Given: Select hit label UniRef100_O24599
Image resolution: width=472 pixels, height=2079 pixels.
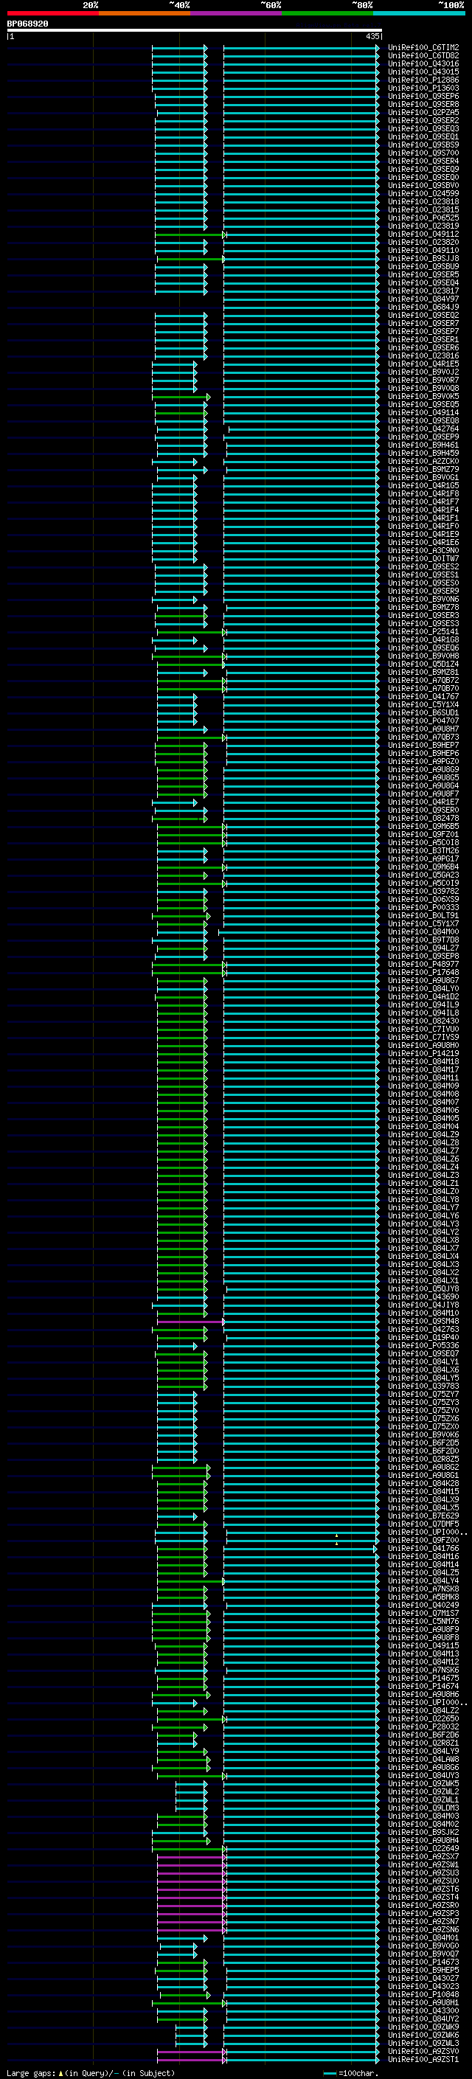Looking at the screenshot, I should (423, 194).
